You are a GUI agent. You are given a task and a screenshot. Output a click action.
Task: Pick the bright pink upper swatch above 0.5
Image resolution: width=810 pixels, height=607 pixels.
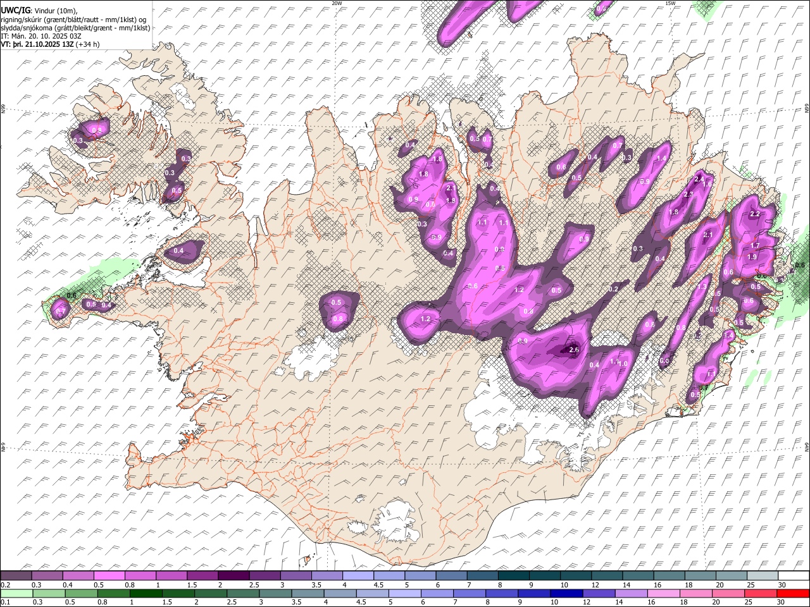click(109, 575)
